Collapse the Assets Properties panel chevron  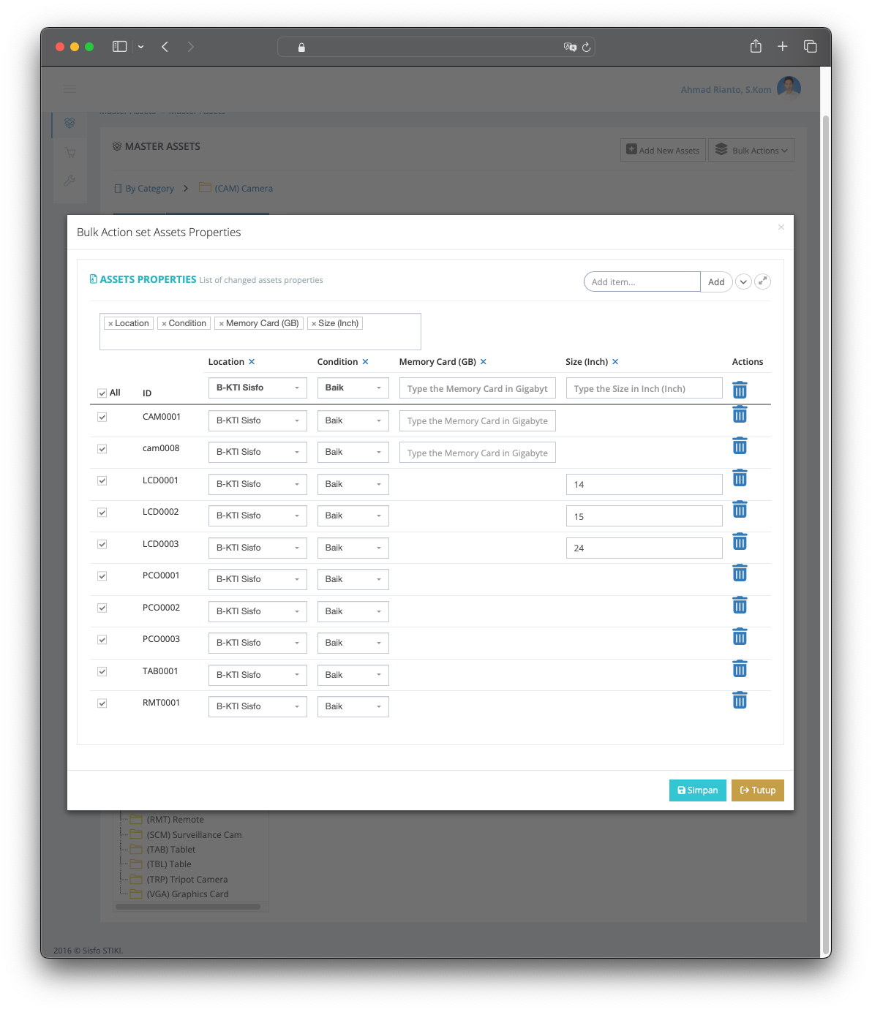click(x=743, y=282)
